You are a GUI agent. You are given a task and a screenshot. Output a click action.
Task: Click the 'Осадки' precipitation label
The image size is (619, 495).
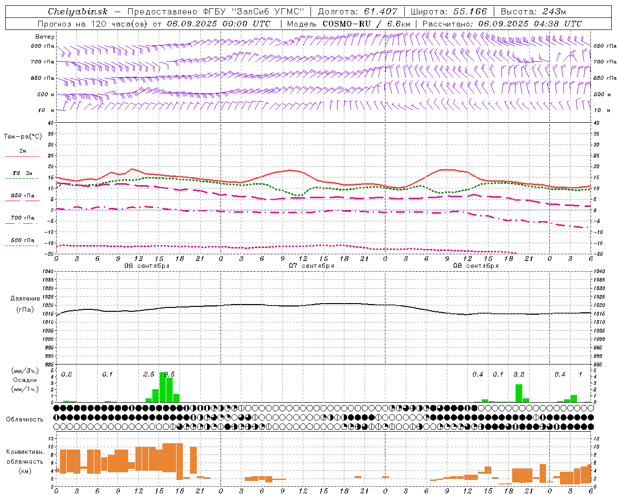click(x=25, y=380)
